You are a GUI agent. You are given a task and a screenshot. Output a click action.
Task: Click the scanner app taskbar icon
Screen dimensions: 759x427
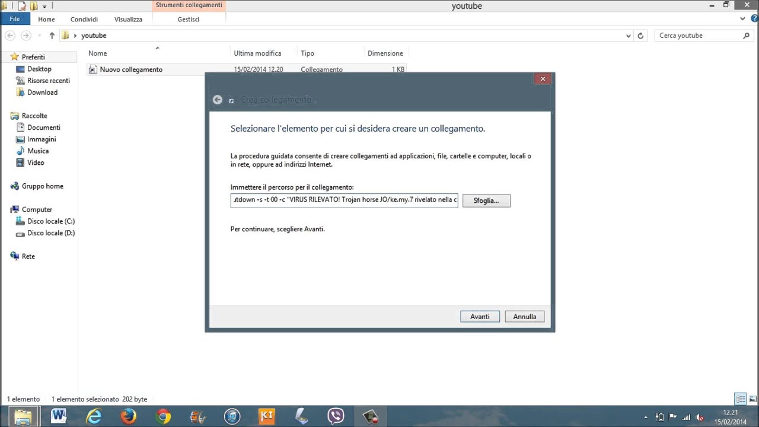click(302, 416)
